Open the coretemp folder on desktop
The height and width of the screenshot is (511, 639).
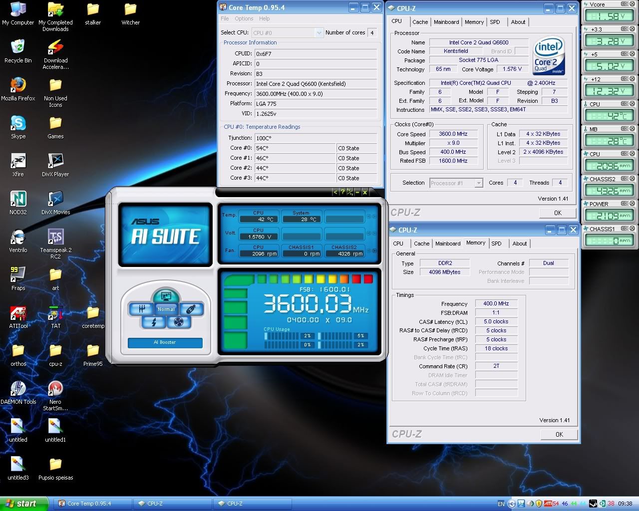93,317
